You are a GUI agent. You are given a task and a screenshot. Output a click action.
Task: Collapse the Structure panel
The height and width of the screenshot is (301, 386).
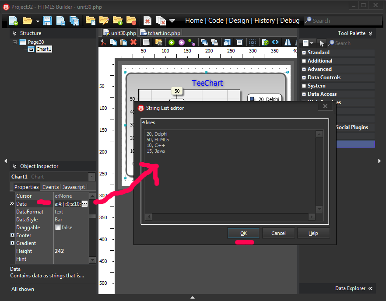14,33
